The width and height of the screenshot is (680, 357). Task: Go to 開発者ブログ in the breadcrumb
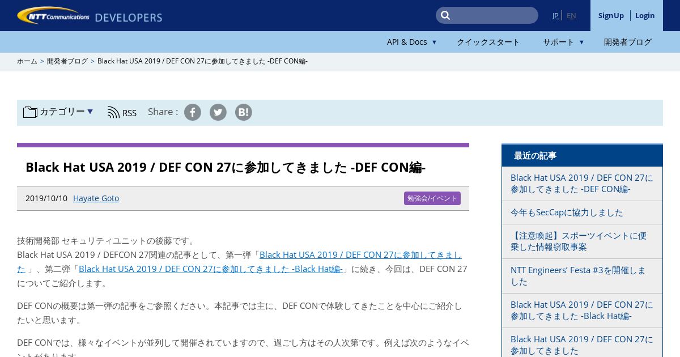(67, 61)
